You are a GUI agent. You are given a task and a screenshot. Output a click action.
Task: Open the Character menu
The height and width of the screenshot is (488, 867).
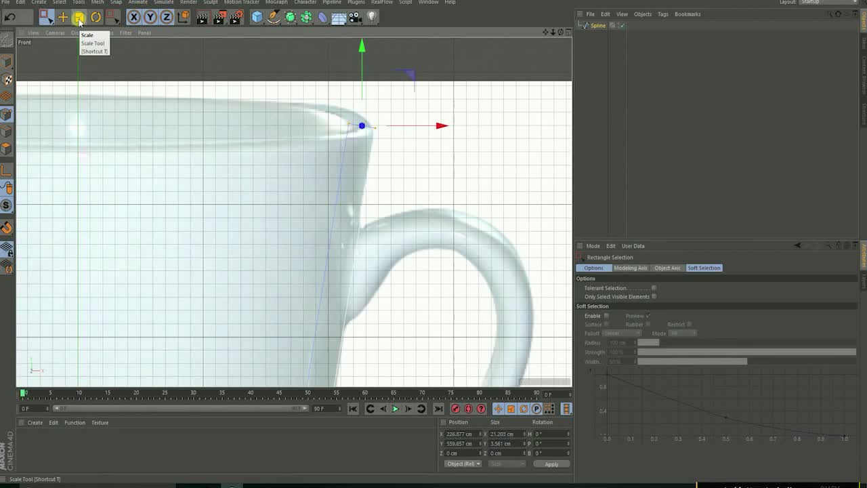point(305,2)
